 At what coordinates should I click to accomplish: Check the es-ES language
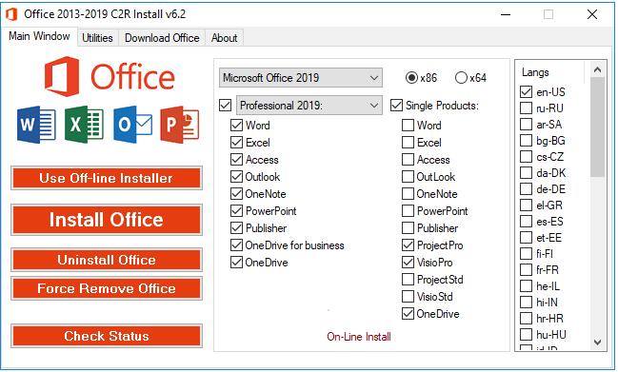click(x=527, y=221)
